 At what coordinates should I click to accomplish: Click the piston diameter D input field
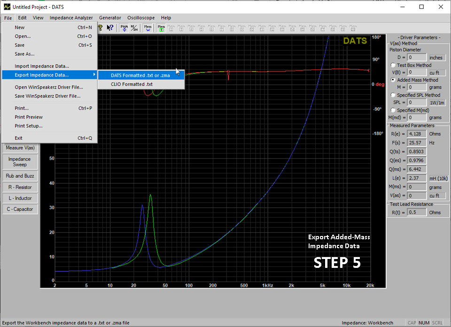click(x=417, y=57)
